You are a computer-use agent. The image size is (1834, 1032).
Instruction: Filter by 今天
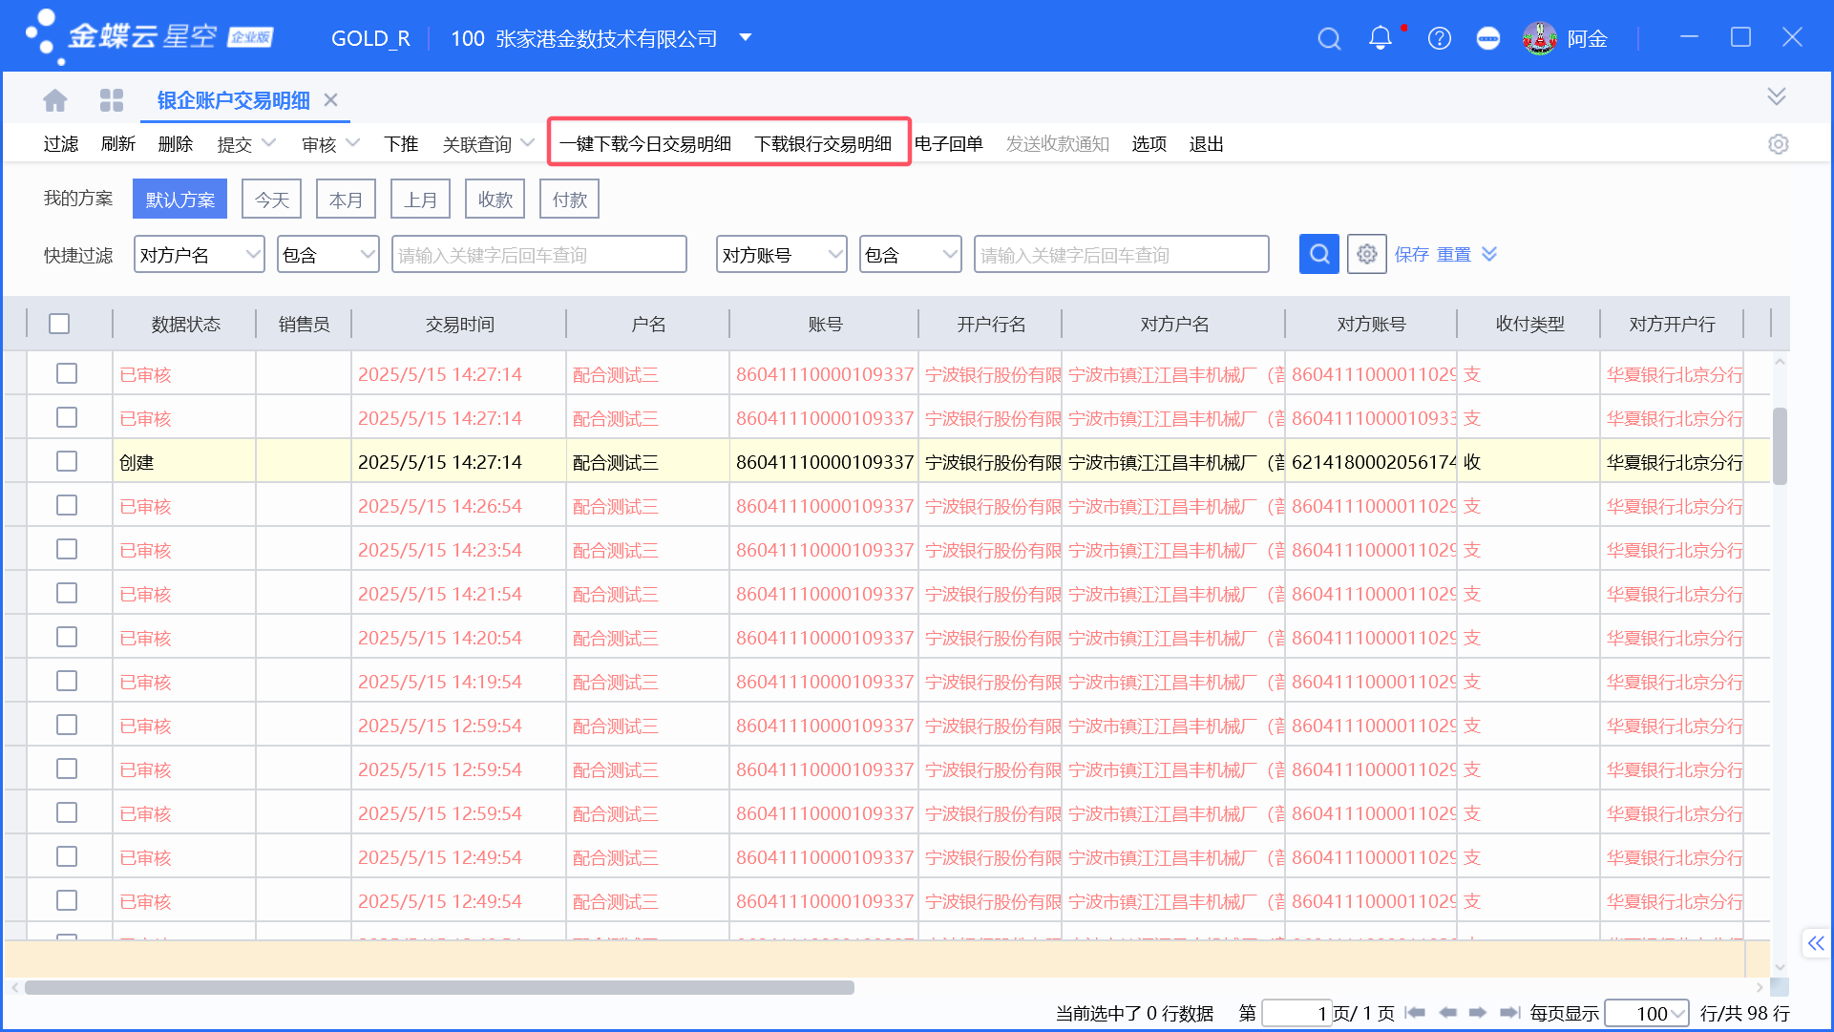click(272, 200)
